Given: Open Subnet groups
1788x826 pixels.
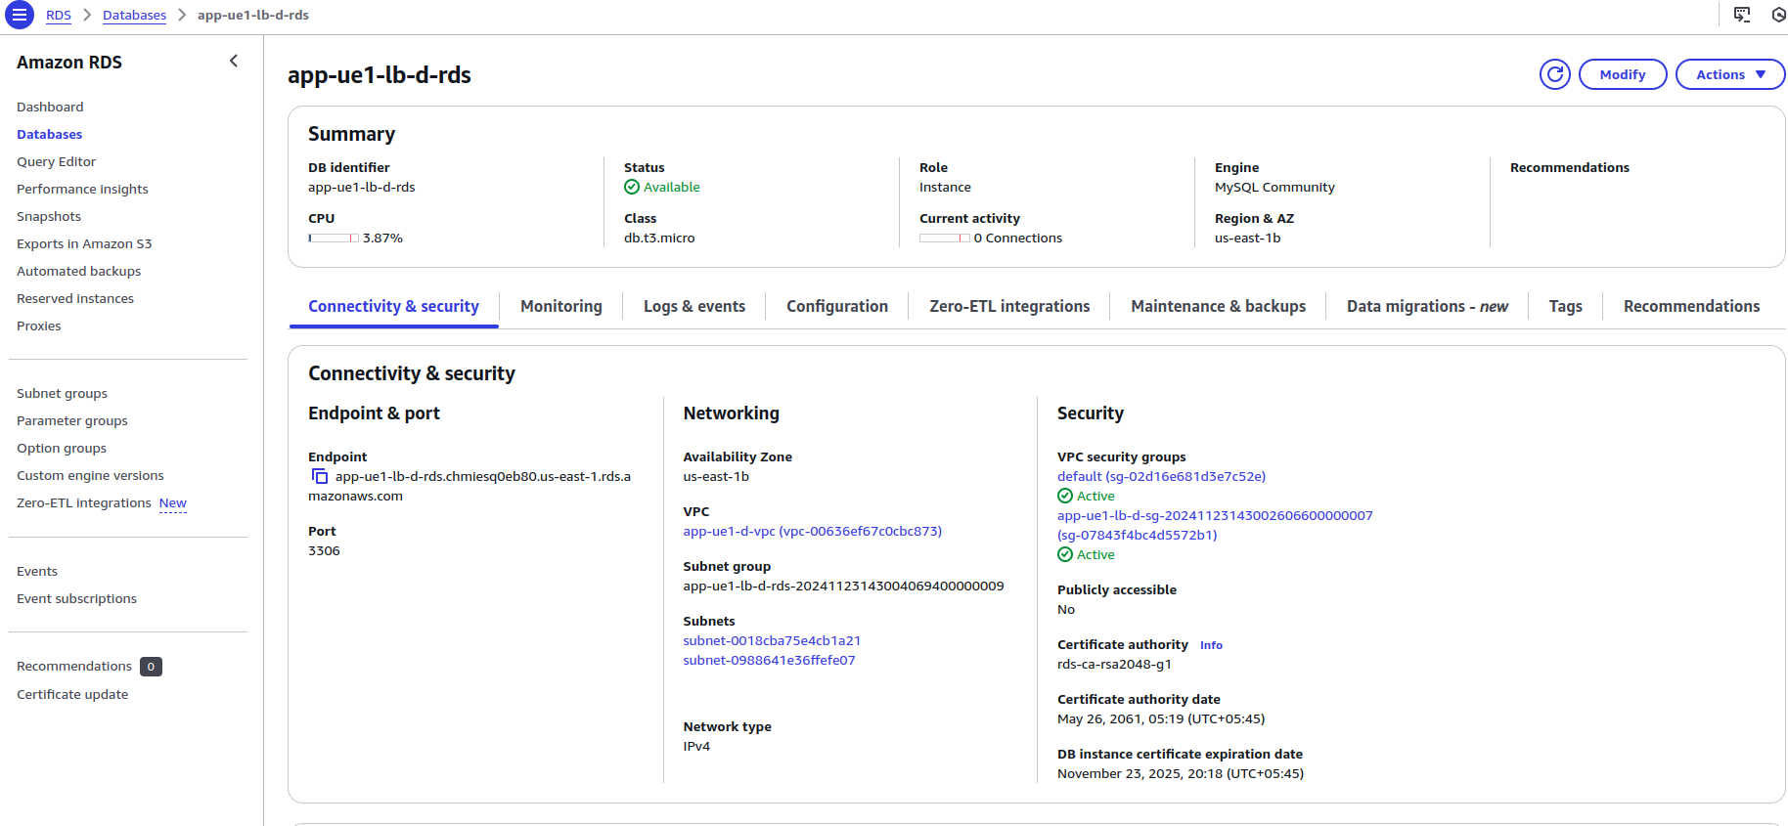Looking at the screenshot, I should tap(62, 393).
